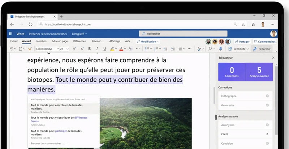
Task: Toggle italic formatting
Action: (97, 49)
